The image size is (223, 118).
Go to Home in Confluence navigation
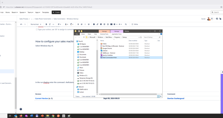tap(8, 12)
